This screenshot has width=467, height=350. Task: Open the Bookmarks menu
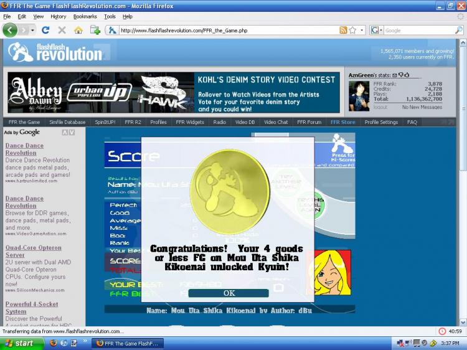85,16
